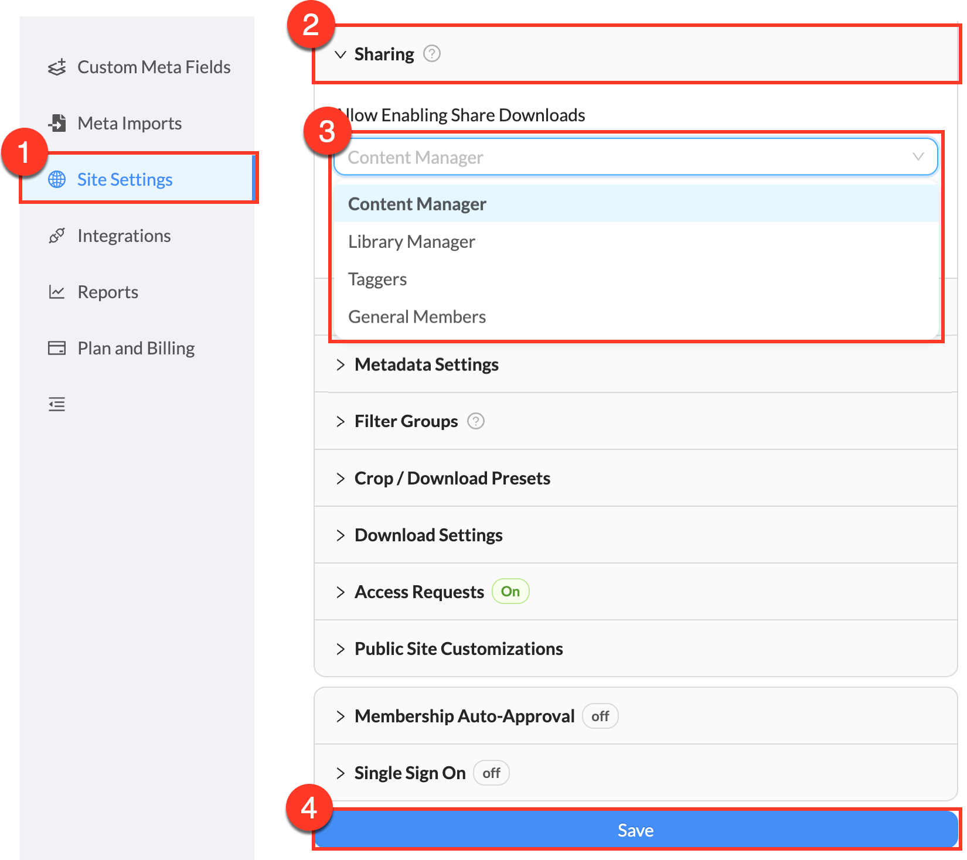The image size is (967, 860).
Task: Click the Membership Auto-Approval off badge
Action: 600,716
